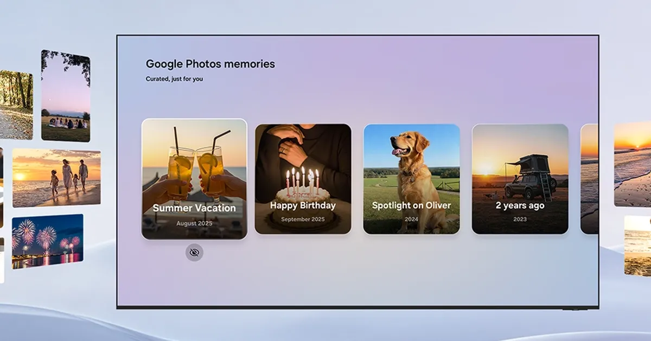This screenshot has height=341, width=651.
Task: Click the Curated, just for you subtitle
Action: [174, 78]
